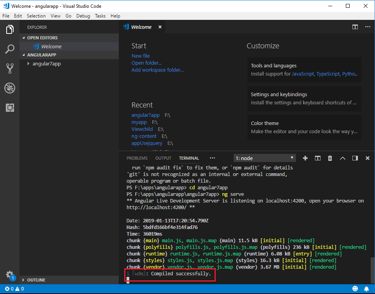
Task: Open the Manage gear icon
Action: point(10,275)
